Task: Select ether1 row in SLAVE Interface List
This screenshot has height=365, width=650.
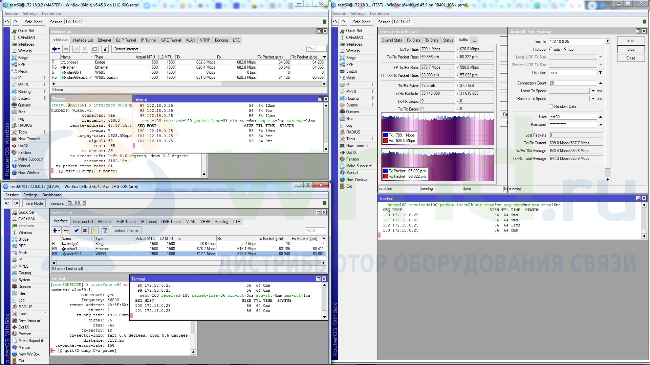Action: pyautogui.click(x=189, y=249)
